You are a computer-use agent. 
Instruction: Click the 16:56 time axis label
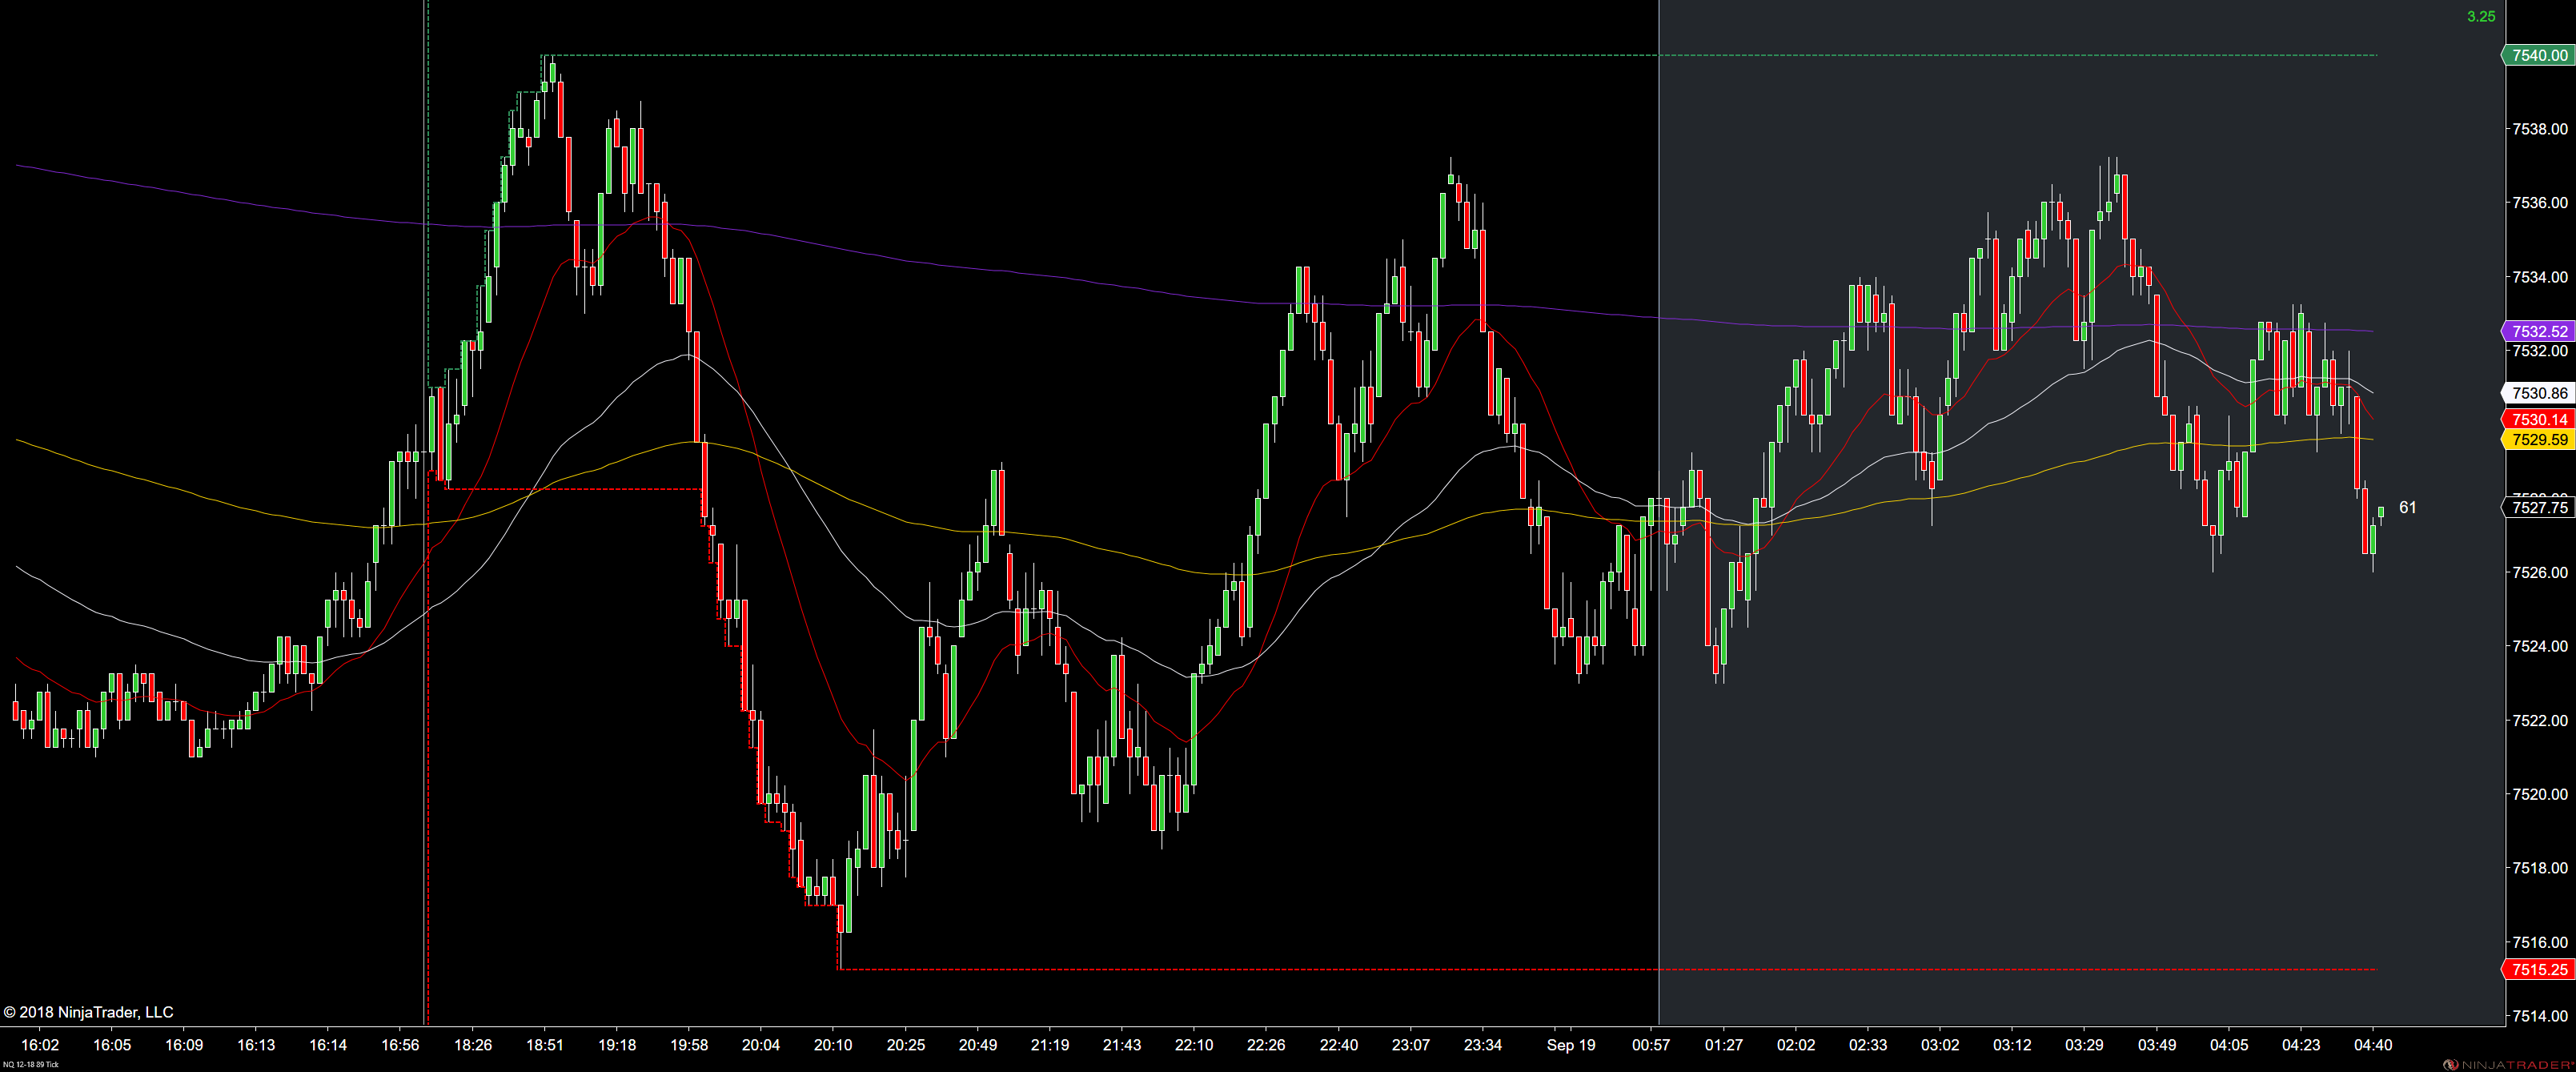(400, 1045)
